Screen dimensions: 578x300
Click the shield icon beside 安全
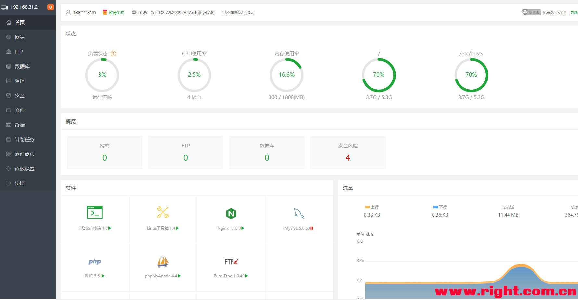tap(9, 95)
